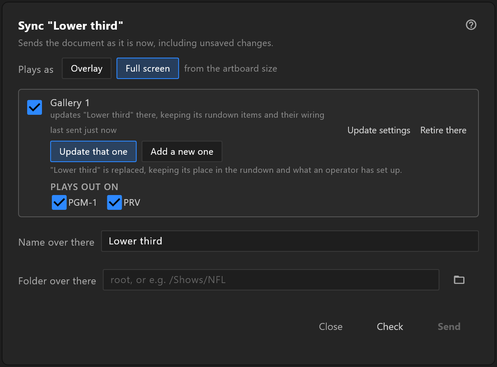Click Retire there link
Viewport: 497px width, 367px height.
pyautogui.click(x=444, y=130)
